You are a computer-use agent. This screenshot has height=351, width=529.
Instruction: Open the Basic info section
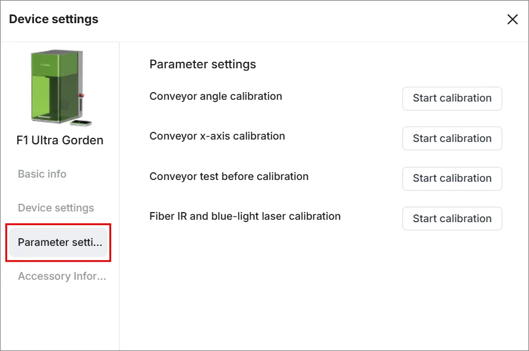(42, 174)
